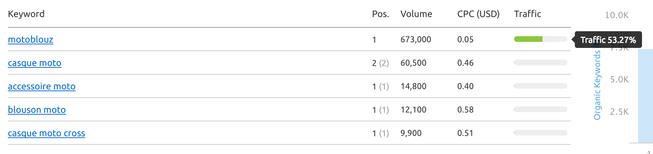Click the Traffic column header
Screen dimensions: 653x154
click(x=528, y=14)
